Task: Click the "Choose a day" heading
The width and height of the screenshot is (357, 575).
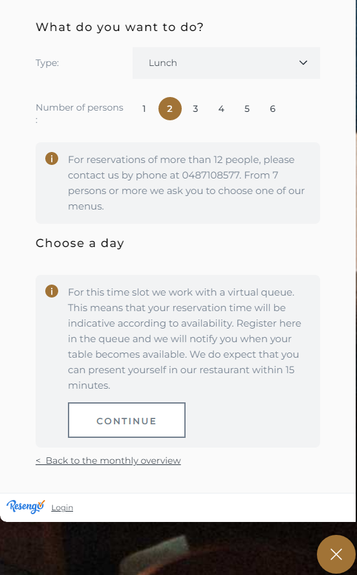Action: [x=80, y=243]
